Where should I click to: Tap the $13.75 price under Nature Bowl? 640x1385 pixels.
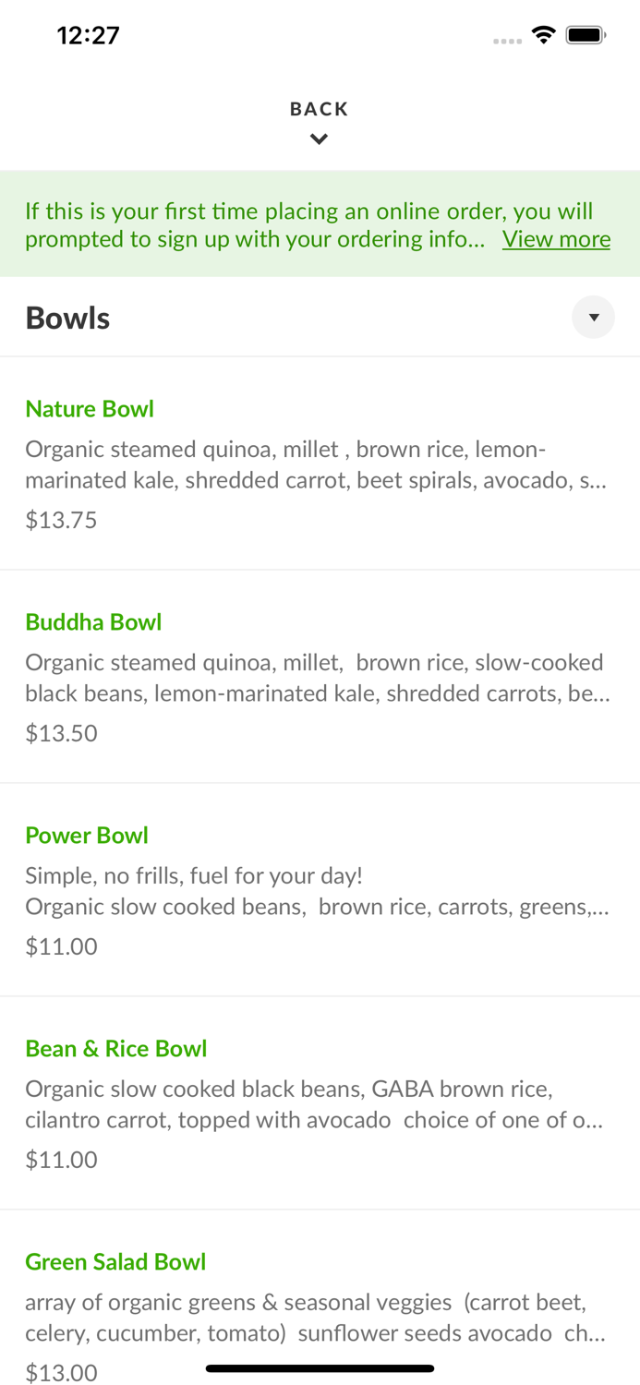click(x=61, y=520)
